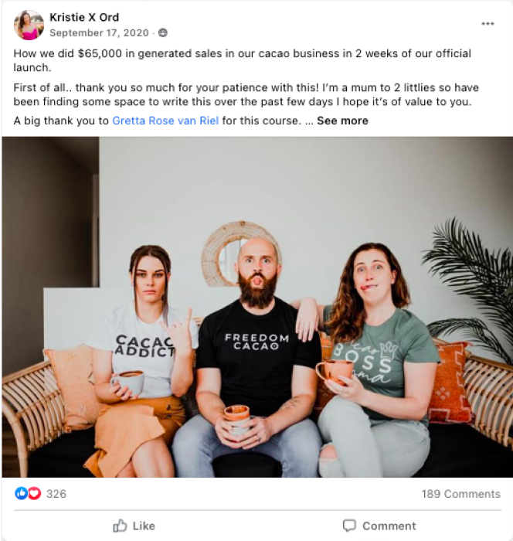Show who reacted via 326 count
This screenshot has width=513, height=541.
coord(56,494)
